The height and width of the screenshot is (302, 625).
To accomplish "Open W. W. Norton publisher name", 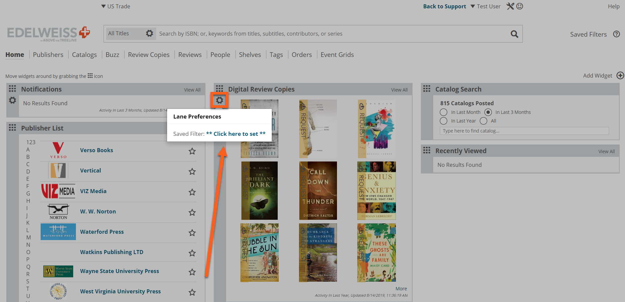I will pyautogui.click(x=98, y=211).
